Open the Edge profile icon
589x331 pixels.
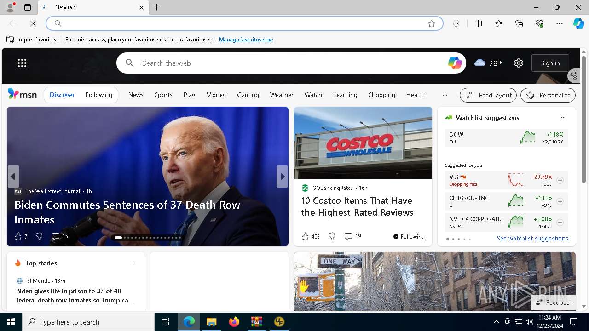(10, 7)
